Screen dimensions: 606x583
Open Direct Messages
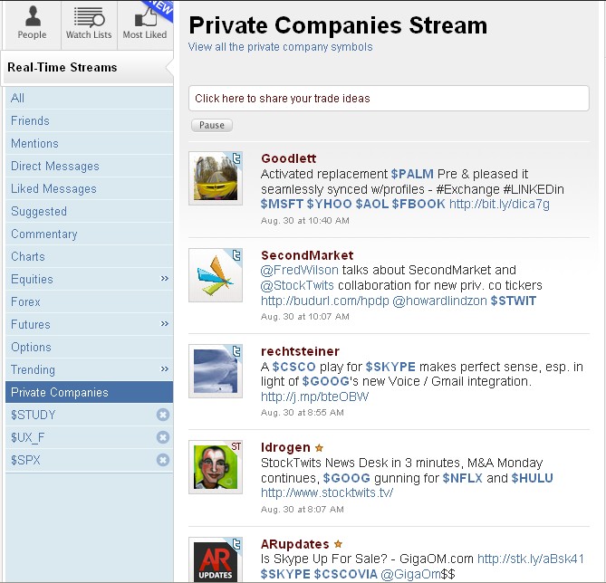90,167
